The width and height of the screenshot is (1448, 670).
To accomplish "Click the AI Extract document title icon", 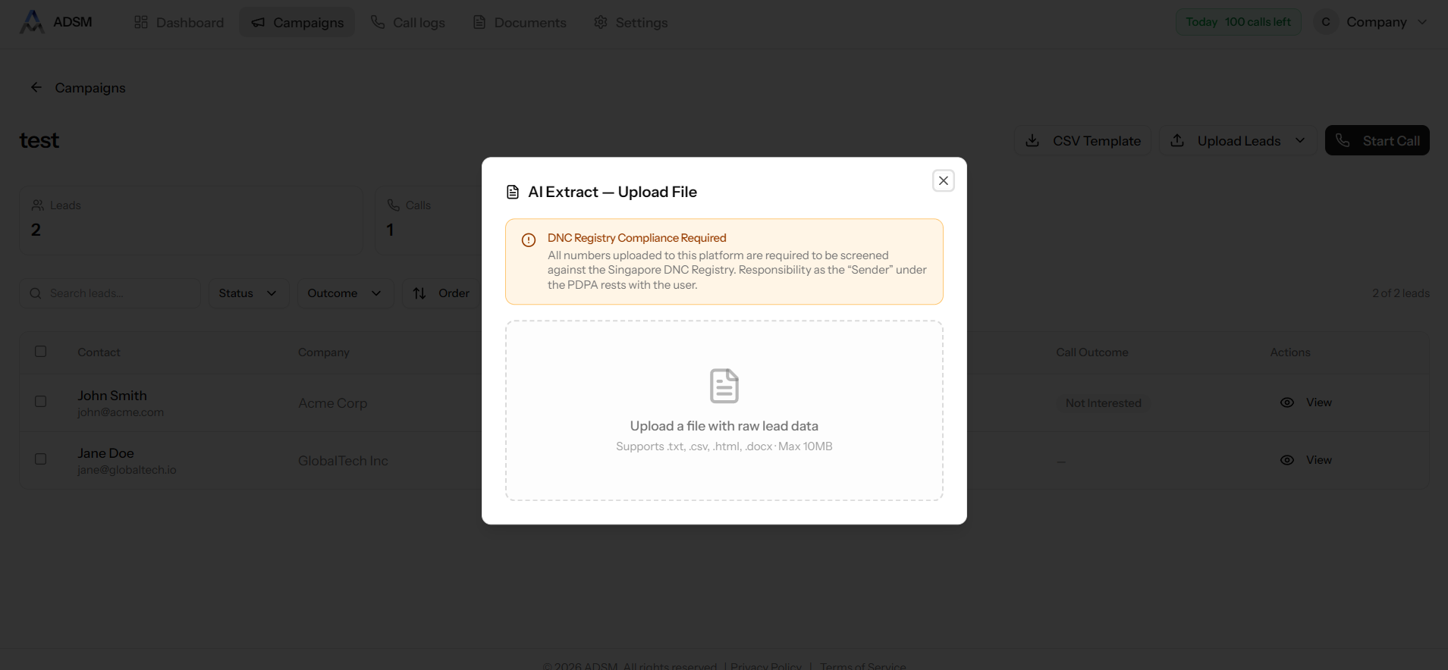I will (513, 193).
